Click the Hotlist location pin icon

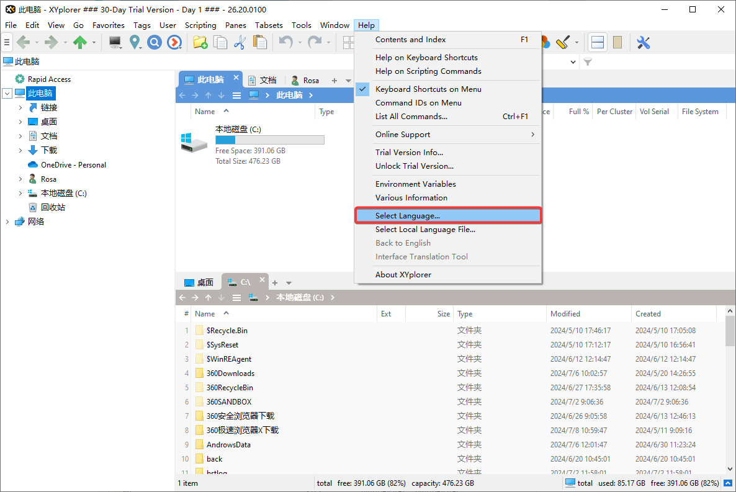pyautogui.click(x=135, y=42)
